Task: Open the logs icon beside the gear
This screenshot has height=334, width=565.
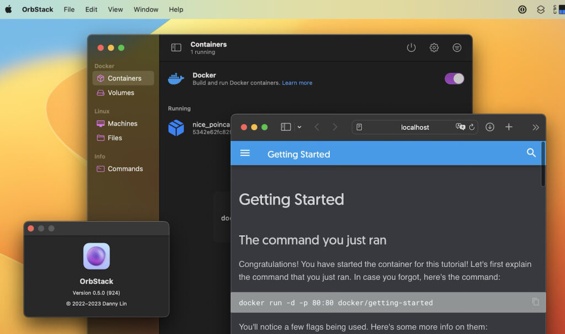Action: pyautogui.click(x=457, y=47)
